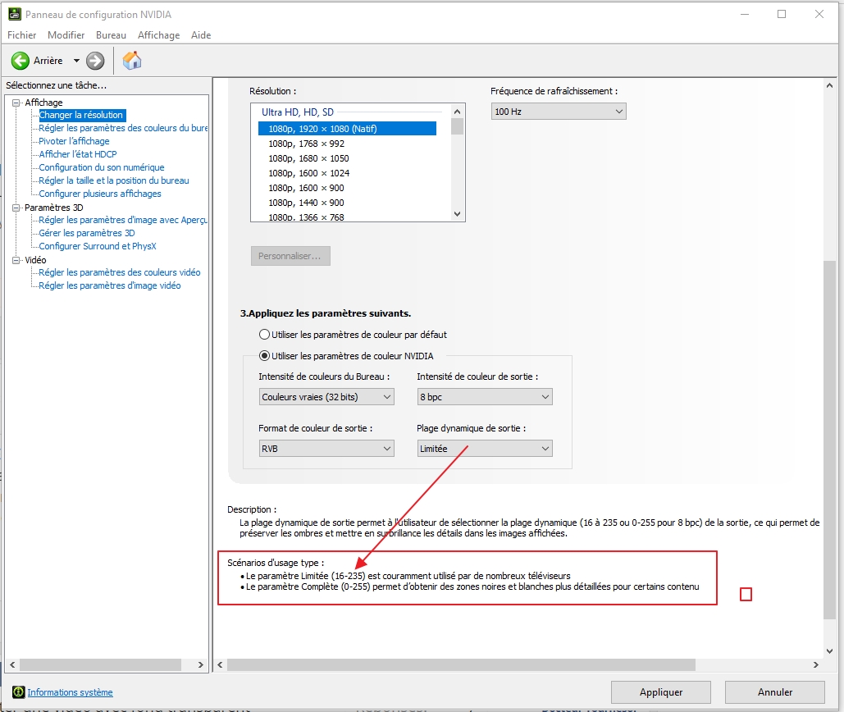Select 1080p, 1920 × 1080 (Natif) resolution

347,129
